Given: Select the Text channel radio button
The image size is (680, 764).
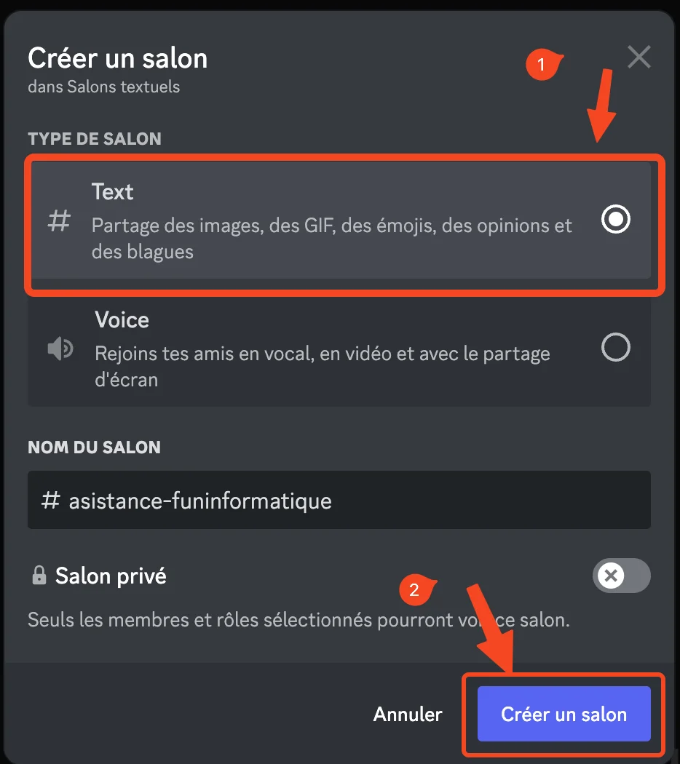Looking at the screenshot, I should tap(616, 219).
